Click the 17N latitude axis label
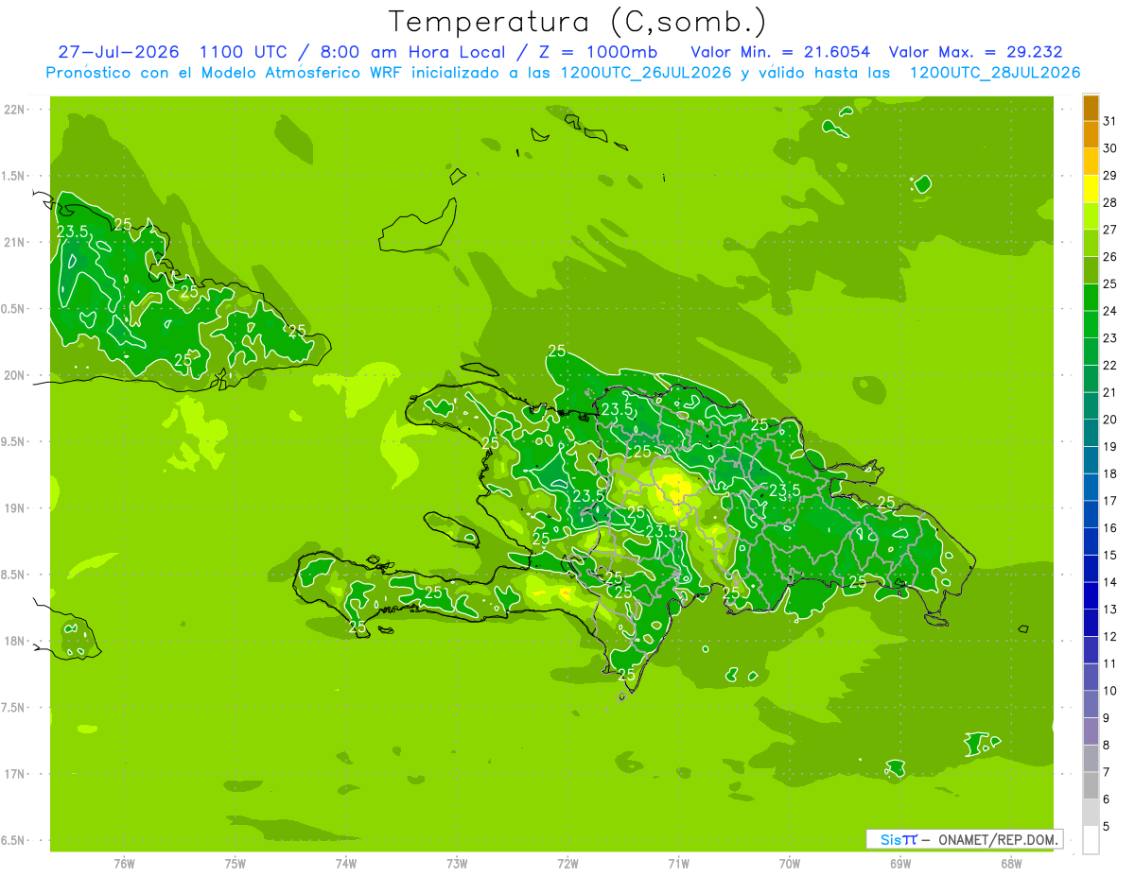This screenshot has height=876, width=1135. tap(15, 774)
